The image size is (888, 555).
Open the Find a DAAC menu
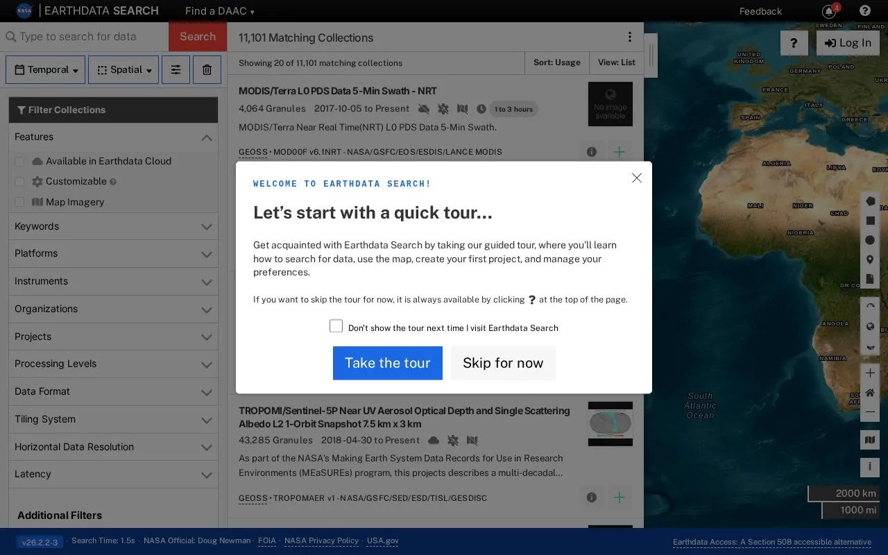coord(219,11)
